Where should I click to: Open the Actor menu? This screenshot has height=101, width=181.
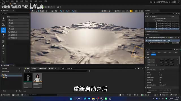41,1
